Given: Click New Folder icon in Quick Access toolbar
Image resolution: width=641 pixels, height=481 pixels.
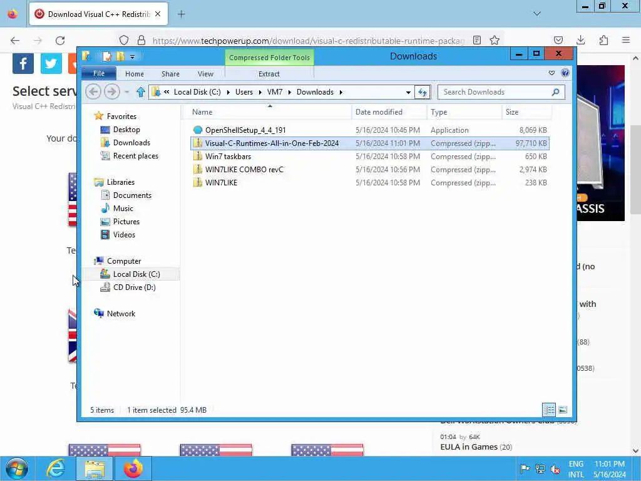Looking at the screenshot, I should point(120,56).
